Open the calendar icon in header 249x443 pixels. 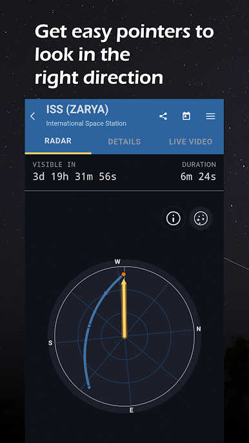(186, 116)
